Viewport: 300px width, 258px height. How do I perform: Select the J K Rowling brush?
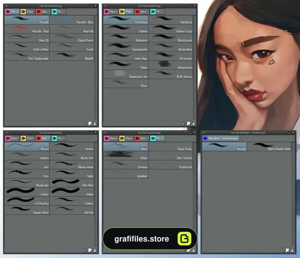[x=27, y=201]
